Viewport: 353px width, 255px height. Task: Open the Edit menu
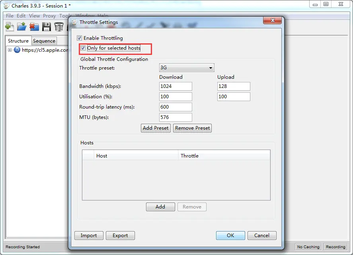coord(21,16)
